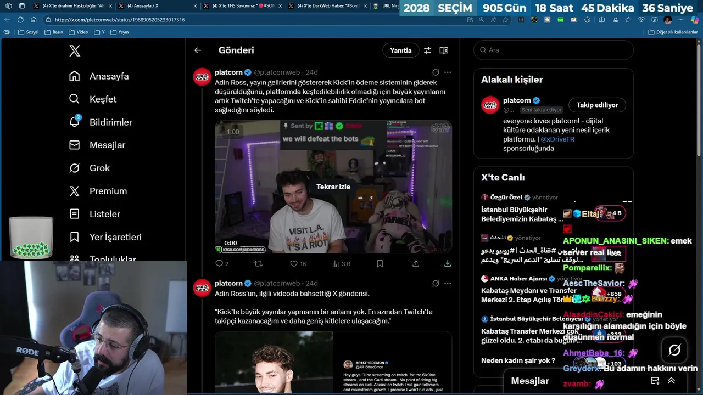Switch to X'te DarkWeb Haber tab
Viewport: 703px width, 395px height.
click(x=328, y=6)
